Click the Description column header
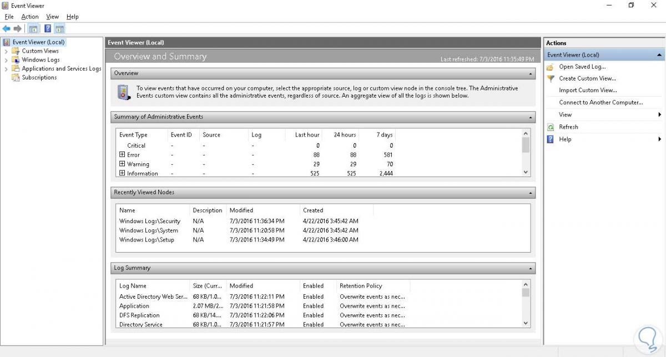Image resolution: width=666 pixels, height=357 pixels. pos(208,210)
